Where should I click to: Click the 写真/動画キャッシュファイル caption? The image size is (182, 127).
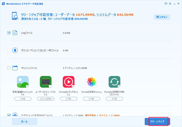[x=23, y=93]
